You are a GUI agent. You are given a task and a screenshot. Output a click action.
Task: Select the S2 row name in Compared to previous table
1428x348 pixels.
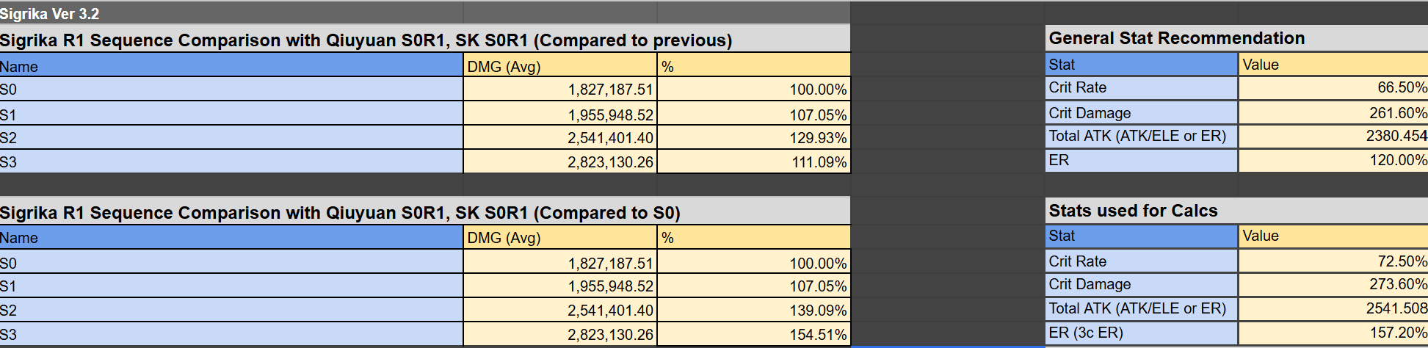point(231,137)
